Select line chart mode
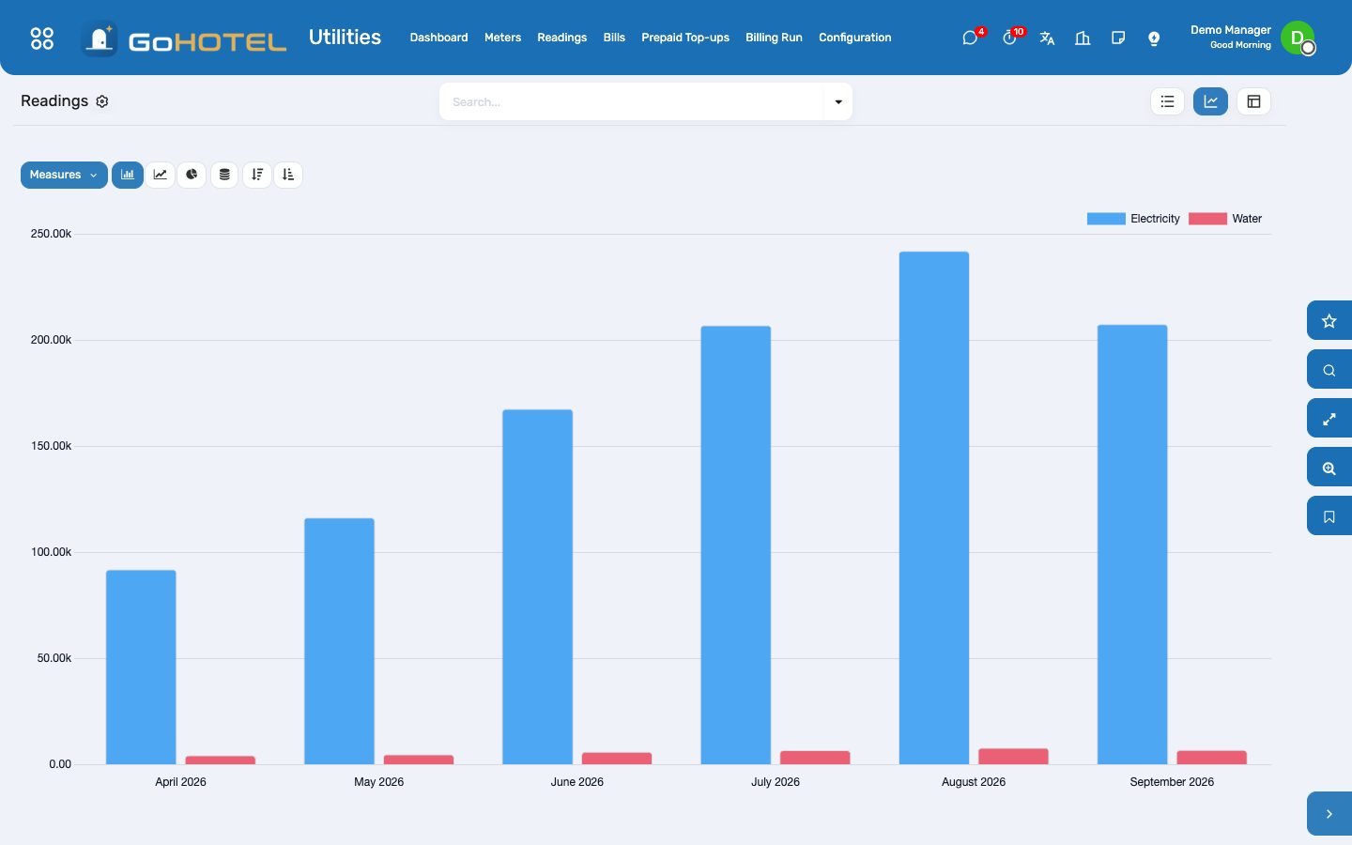 pyautogui.click(x=161, y=175)
